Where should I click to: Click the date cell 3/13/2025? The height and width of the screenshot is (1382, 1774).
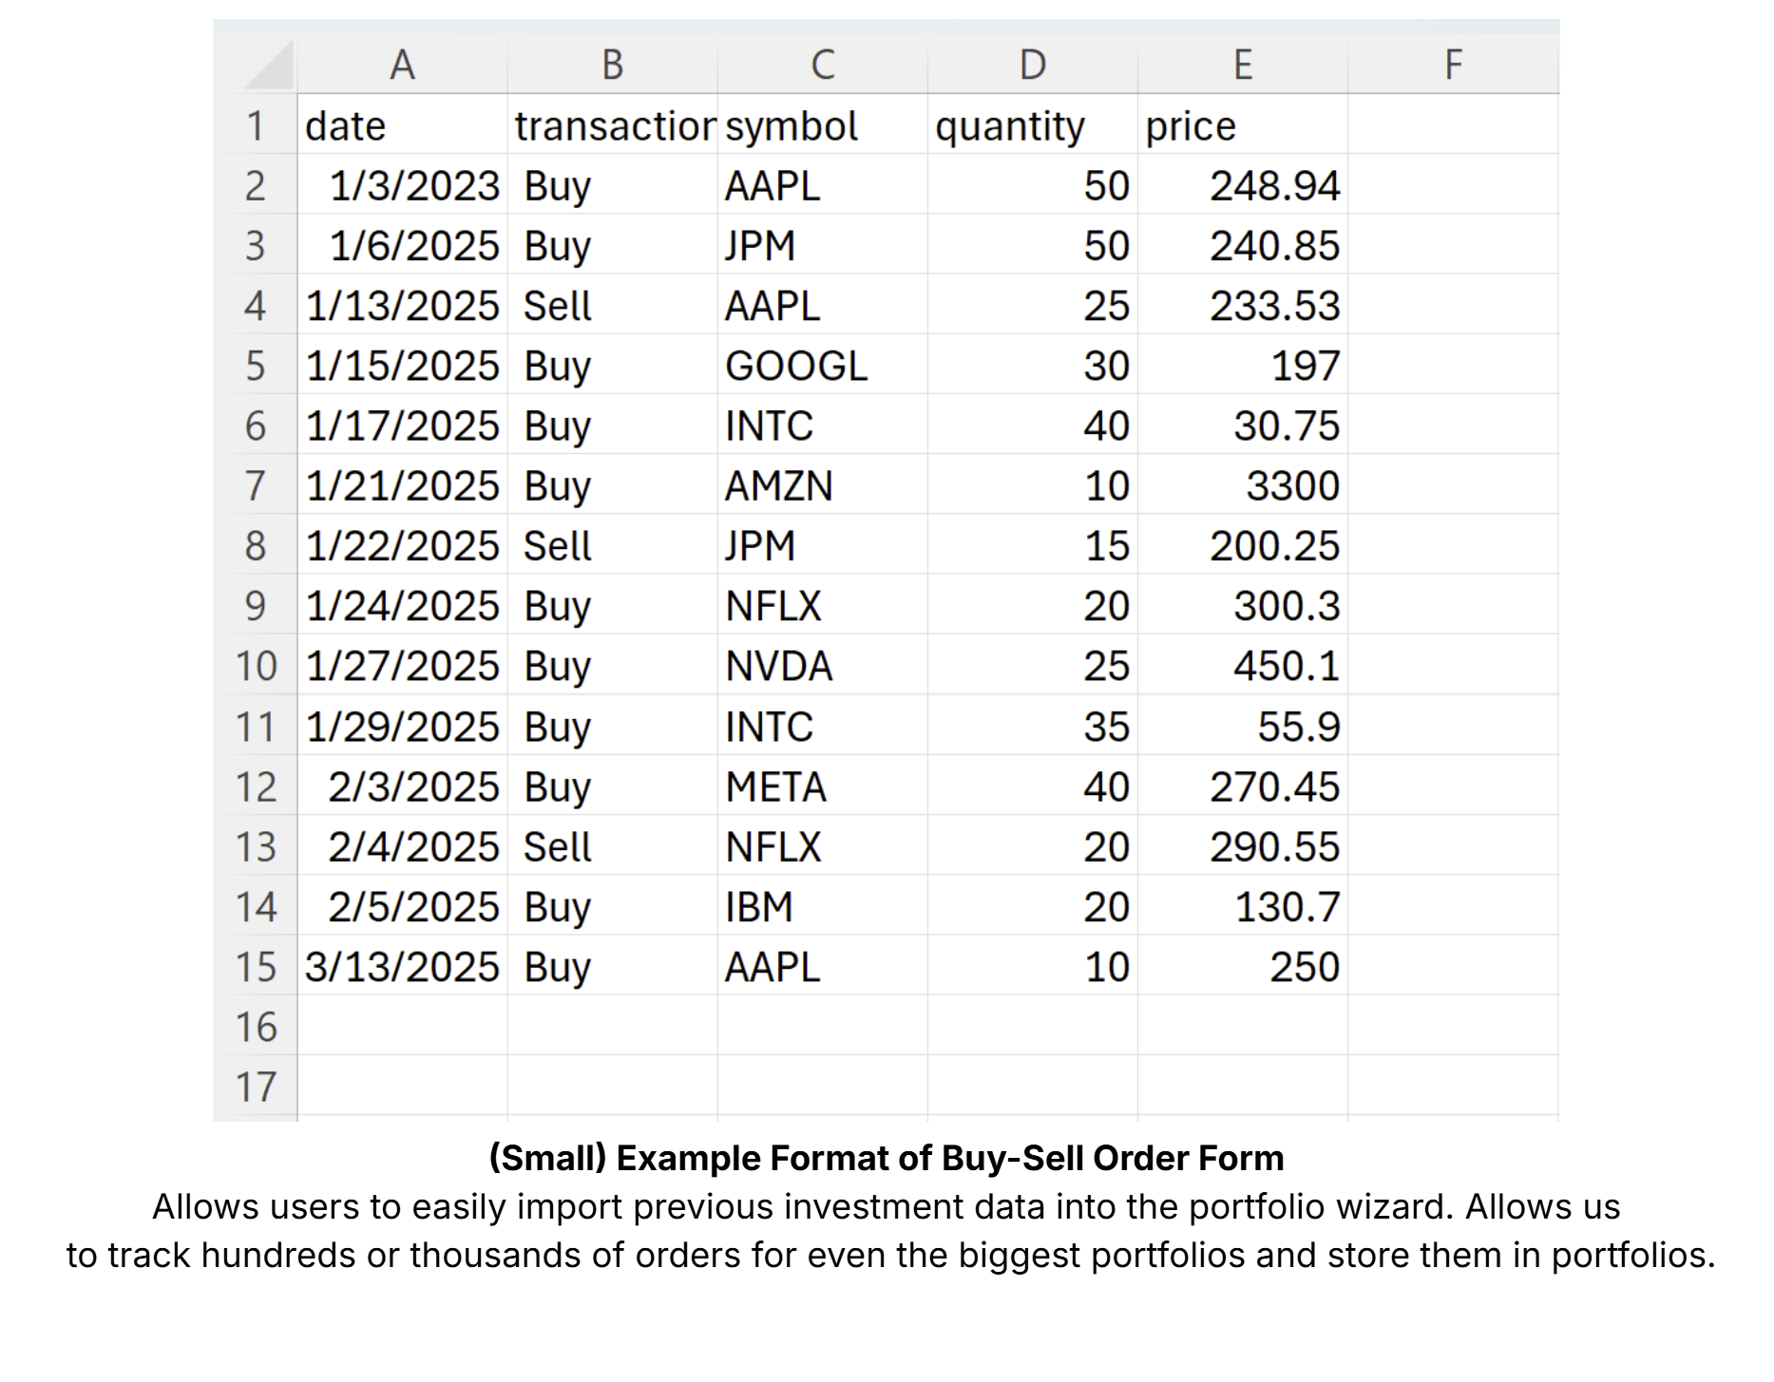402,967
